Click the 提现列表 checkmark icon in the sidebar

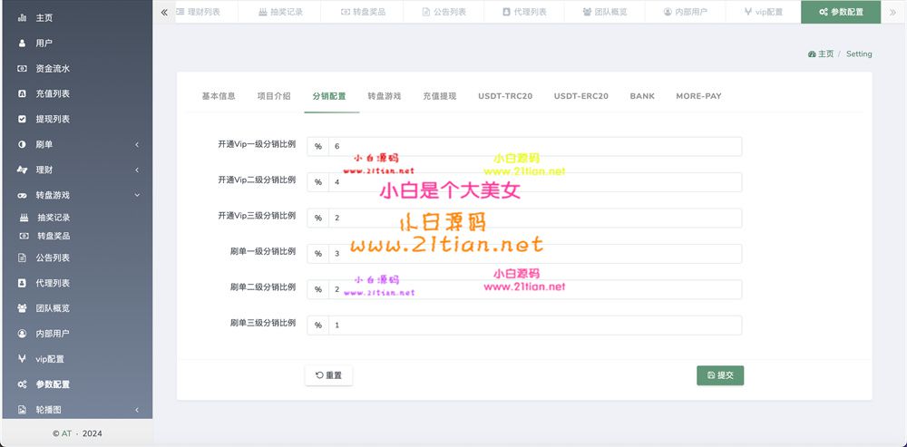click(x=22, y=119)
